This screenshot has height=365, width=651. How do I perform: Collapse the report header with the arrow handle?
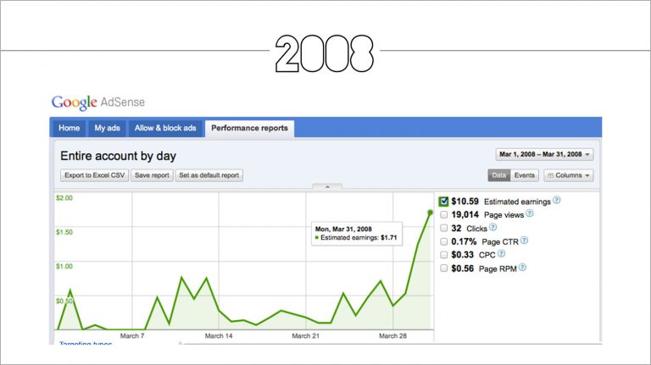point(327,186)
